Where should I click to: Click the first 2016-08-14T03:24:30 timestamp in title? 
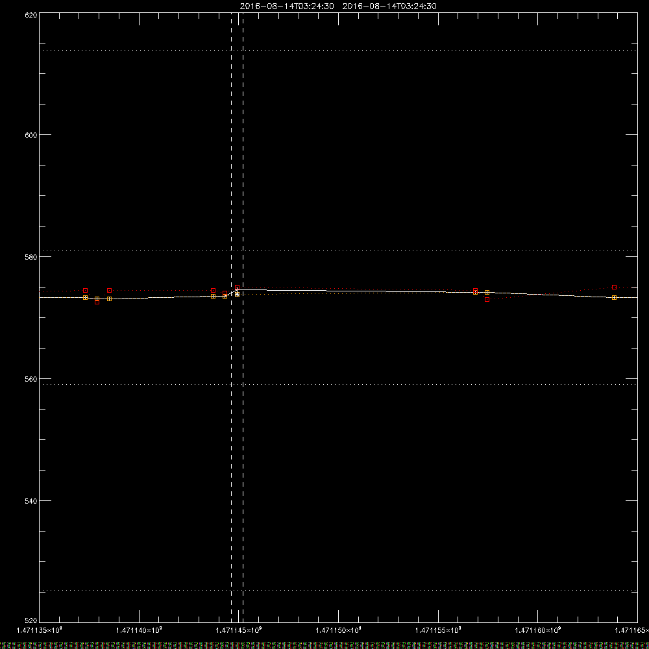pyautogui.click(x=287, y=6)
